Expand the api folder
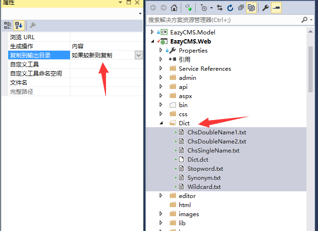Viewport: 318px width, 231px height. [x=161, y=87]
